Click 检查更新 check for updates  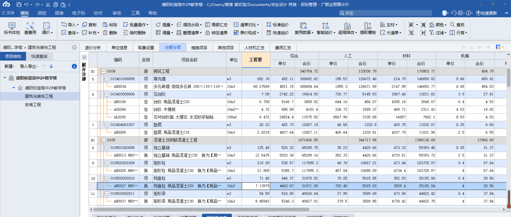click(x=487, y=13)
